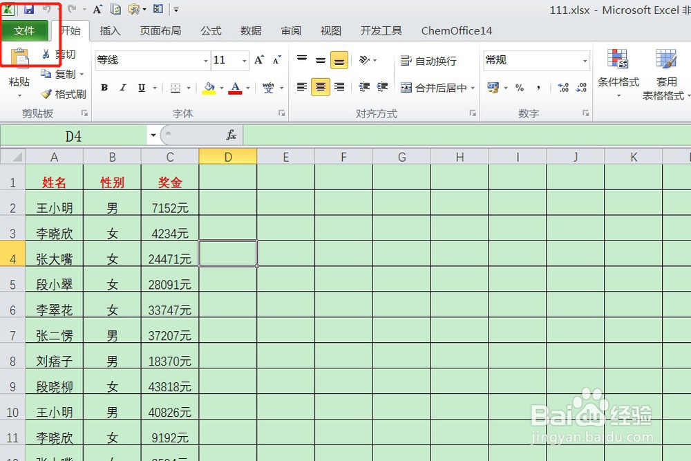
Task: Activate the Format Painter (格式刷)
Action: pyautogui.click(x=63, y=94)
